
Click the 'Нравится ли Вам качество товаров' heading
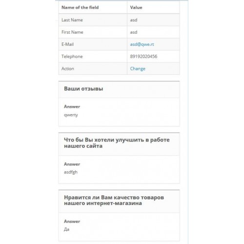tap(114, 200)
